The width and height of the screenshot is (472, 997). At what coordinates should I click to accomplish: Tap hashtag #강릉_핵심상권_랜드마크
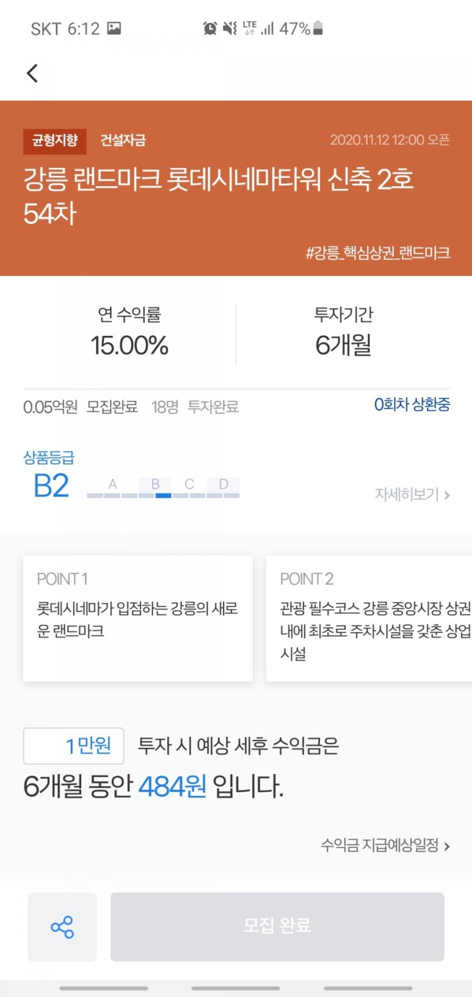point(378,253)
